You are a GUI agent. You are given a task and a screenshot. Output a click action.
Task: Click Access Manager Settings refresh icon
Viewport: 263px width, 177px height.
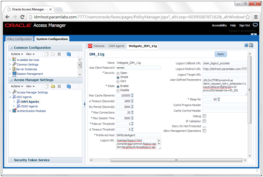point(69,86)
